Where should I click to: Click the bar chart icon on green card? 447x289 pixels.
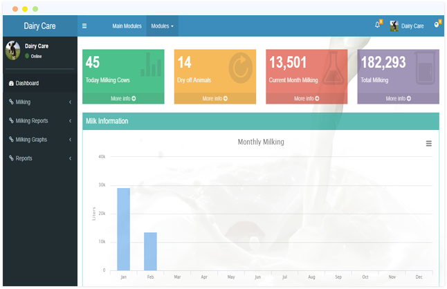(151, 64)
